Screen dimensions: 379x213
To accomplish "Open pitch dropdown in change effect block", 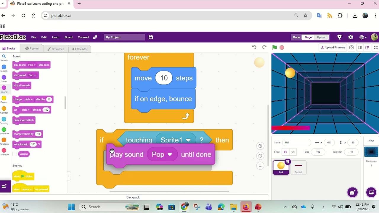I will 28,99.
